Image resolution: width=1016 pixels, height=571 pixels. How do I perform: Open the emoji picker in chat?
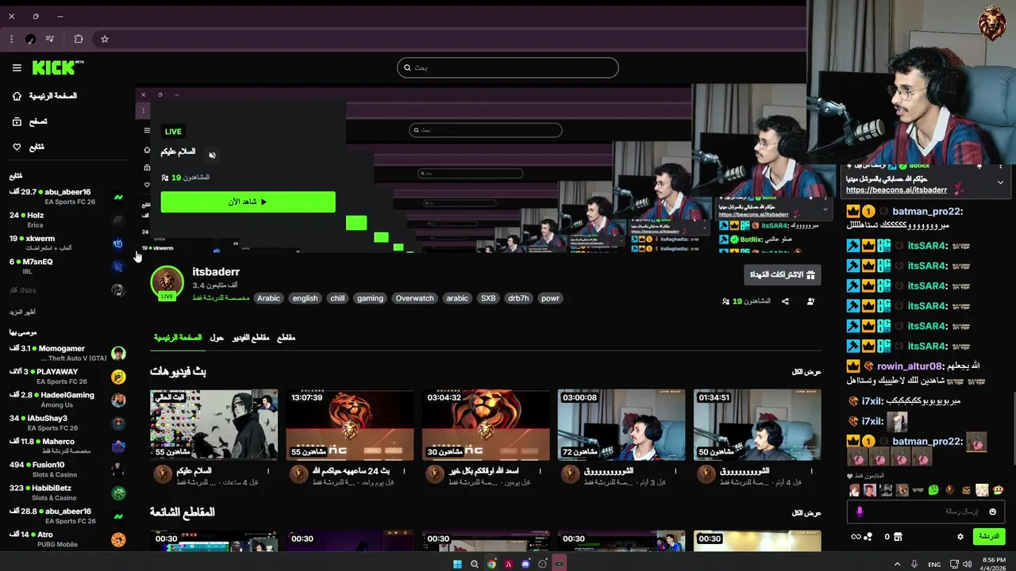coord(993,512)
